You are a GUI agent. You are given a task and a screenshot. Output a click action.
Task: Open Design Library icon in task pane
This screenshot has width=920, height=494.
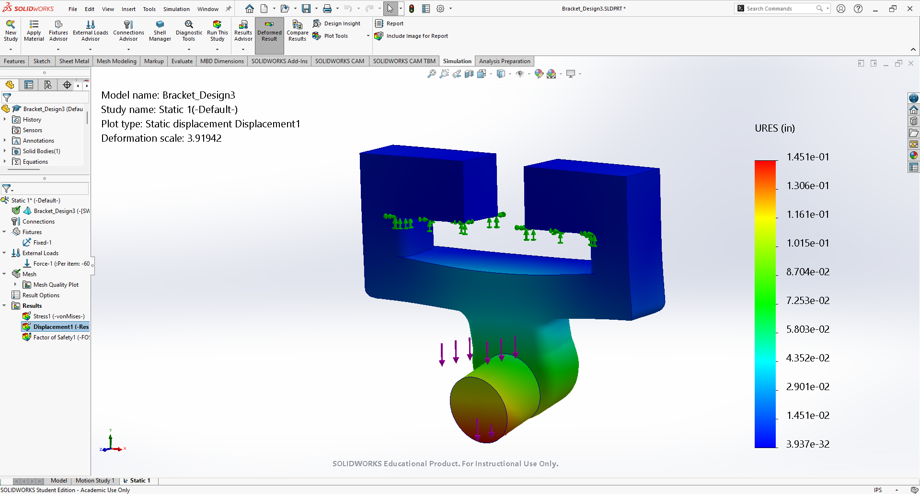pos(914,121)
